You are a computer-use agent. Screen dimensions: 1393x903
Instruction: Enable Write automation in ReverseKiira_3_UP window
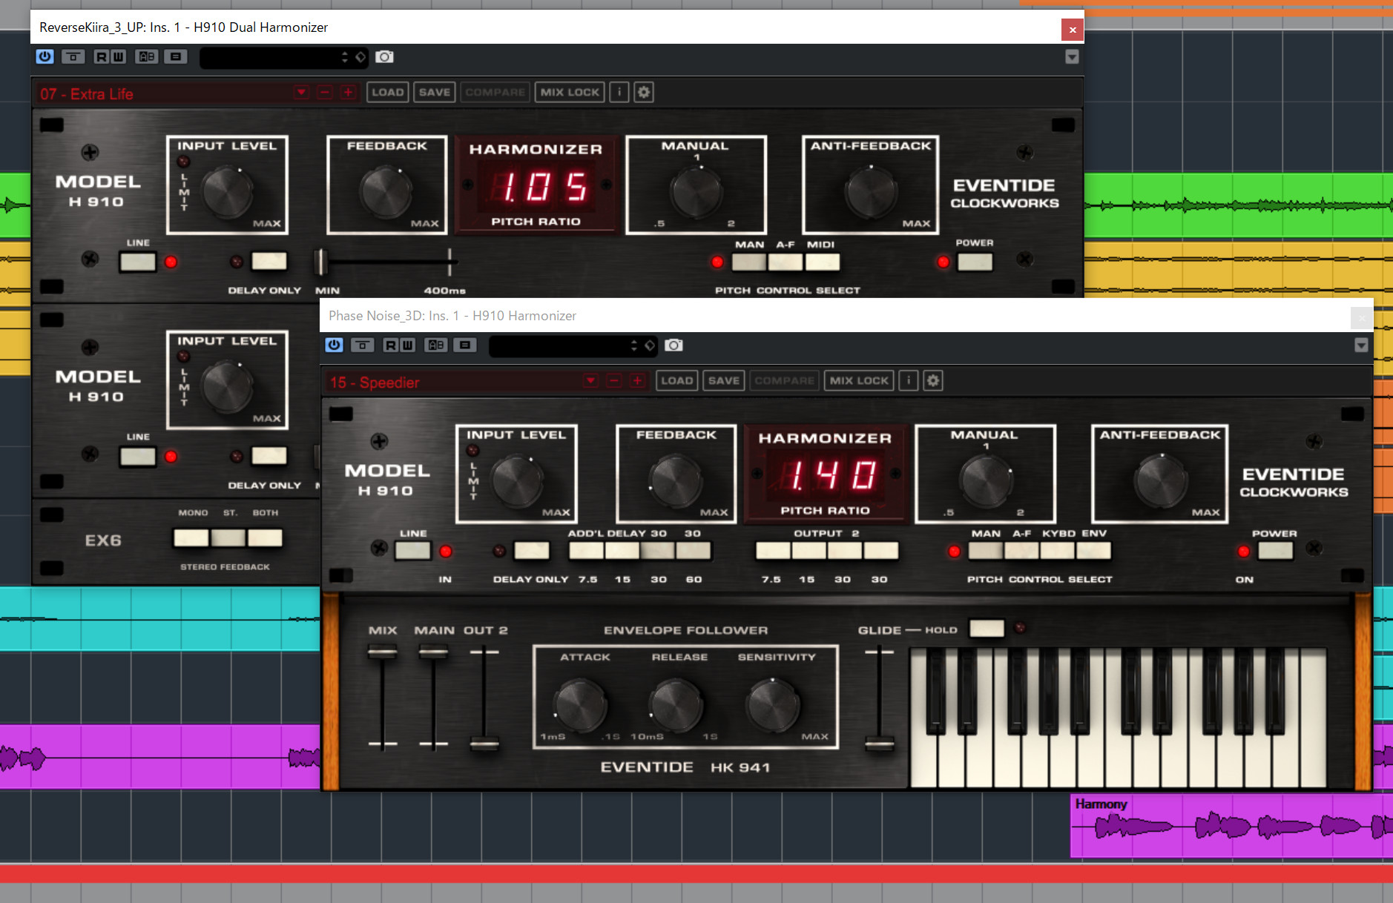point(118,57)
